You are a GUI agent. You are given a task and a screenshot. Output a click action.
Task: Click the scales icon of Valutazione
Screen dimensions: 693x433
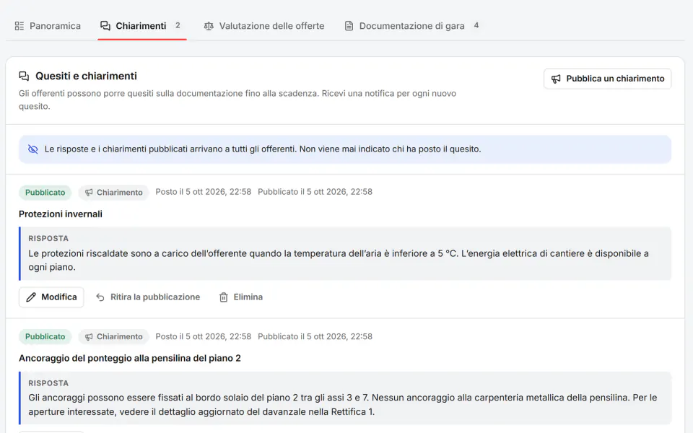click(209, 26)
